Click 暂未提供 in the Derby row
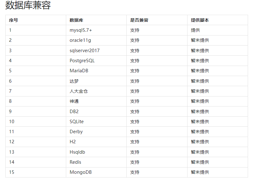Screen dimensions: 254x181 [200, 132]
